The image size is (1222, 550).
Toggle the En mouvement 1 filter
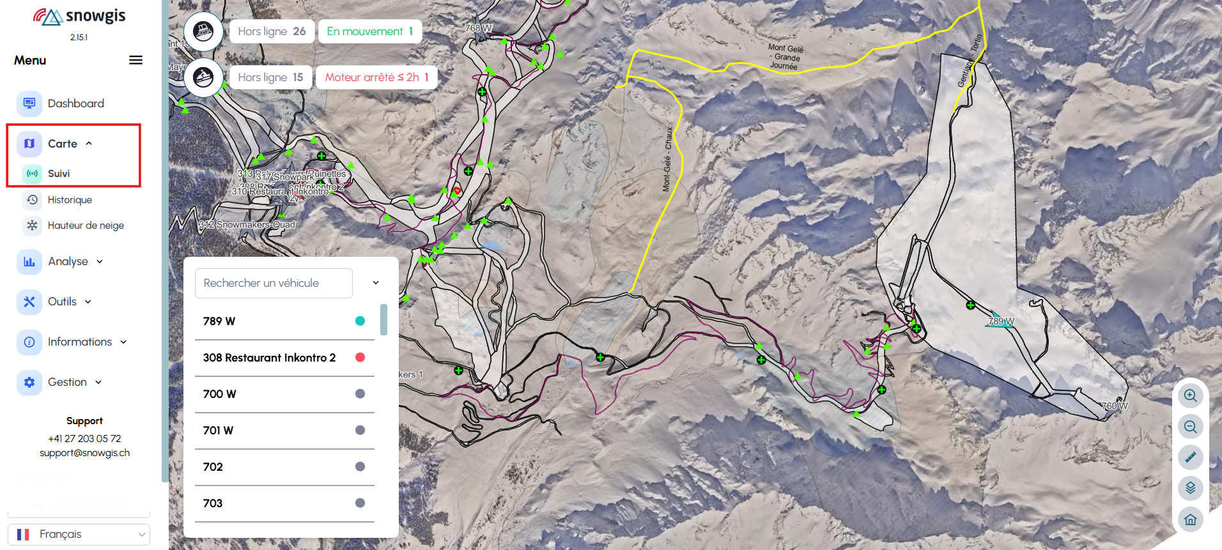click(x=370, y=31)
